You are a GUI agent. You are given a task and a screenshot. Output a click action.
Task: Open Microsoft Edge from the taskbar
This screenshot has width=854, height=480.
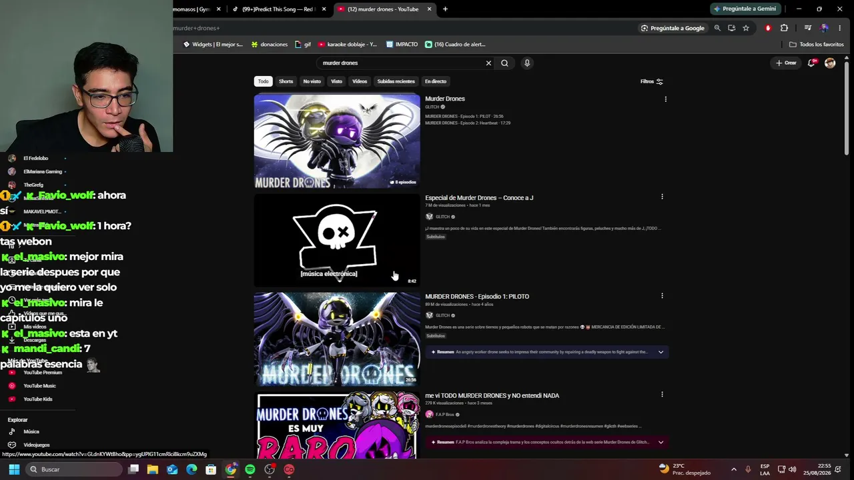[191, 469]
